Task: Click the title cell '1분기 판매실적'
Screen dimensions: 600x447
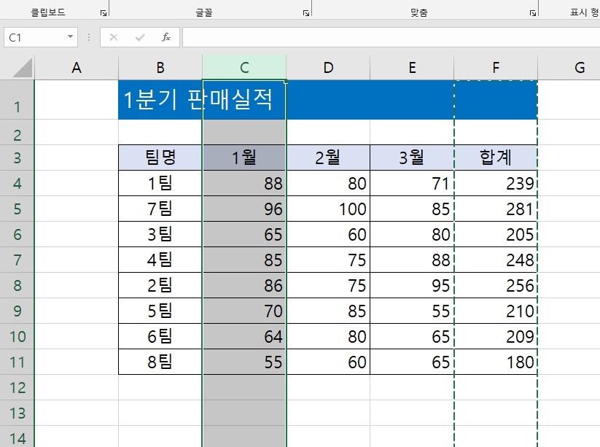Action: coord(160,100)
